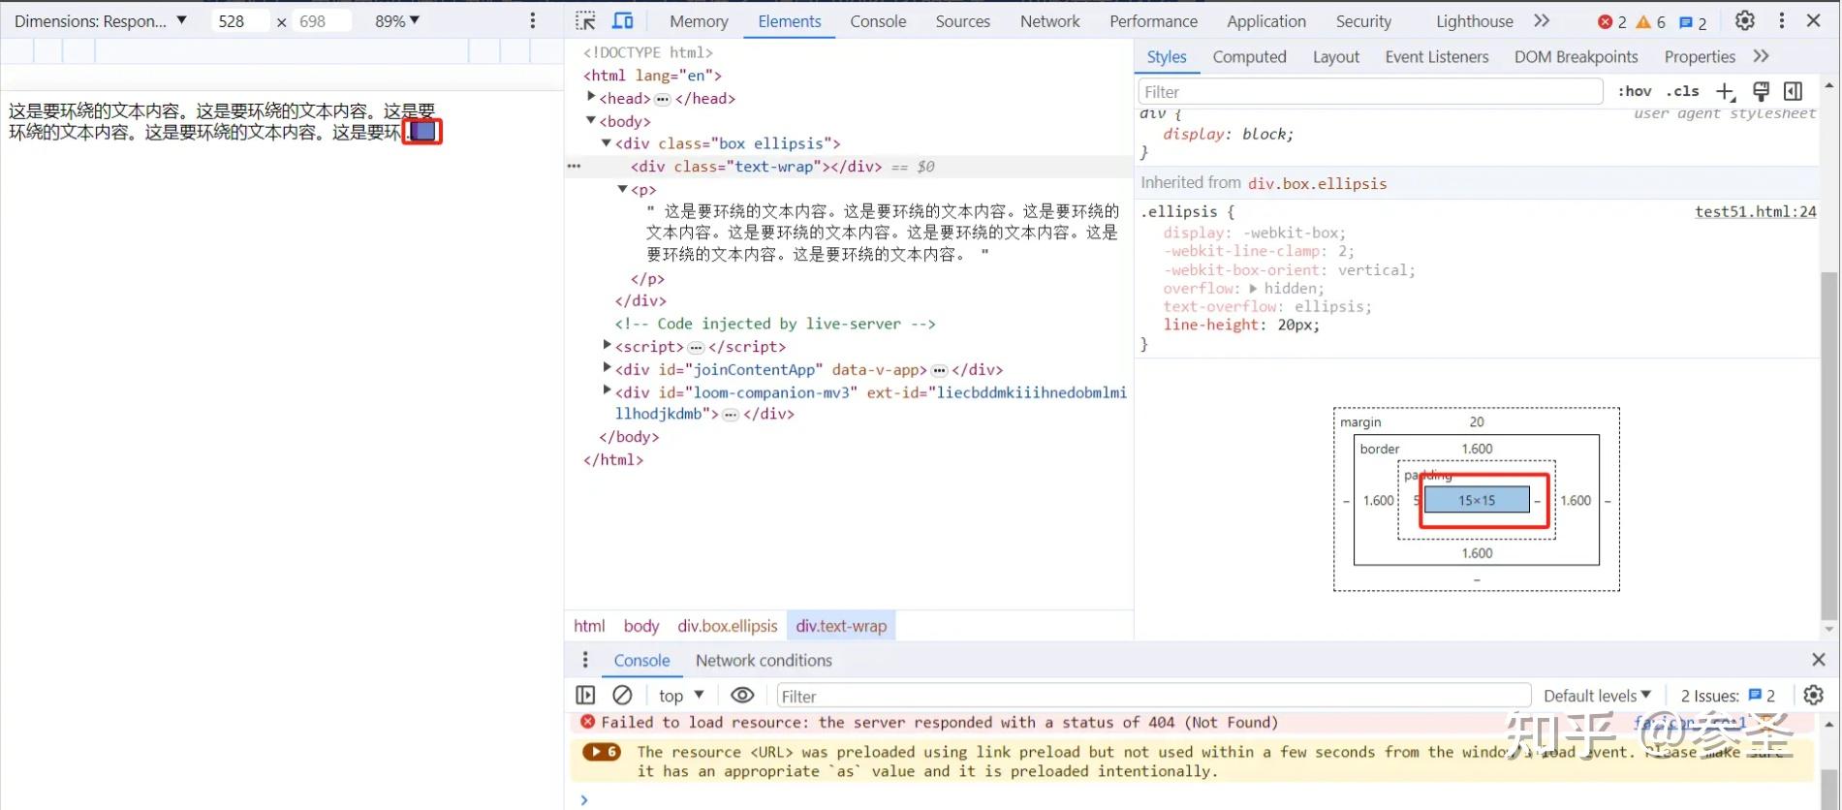1842x810 pixels.
Task: Switch to the Console panel tab
Action: click(x=878, y=21)
